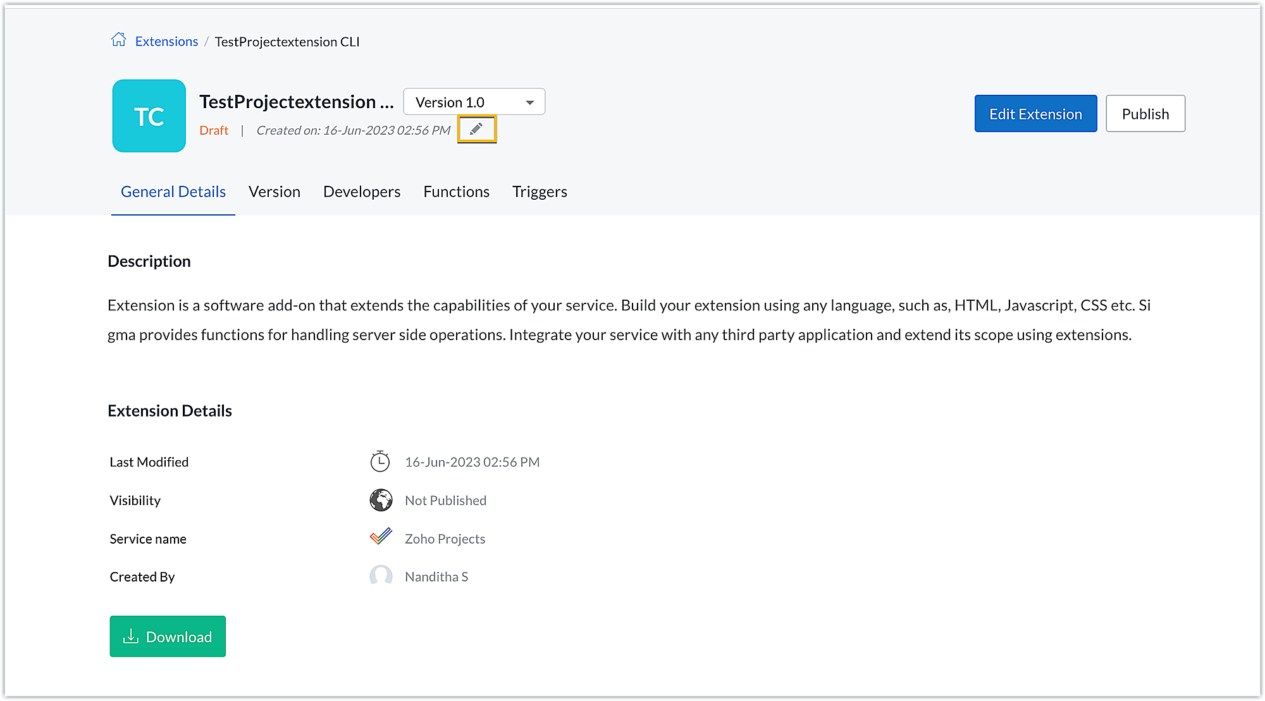Open the Developers tab
The width and height of the screenshot is (1265, 701).
tap(362, 192)
